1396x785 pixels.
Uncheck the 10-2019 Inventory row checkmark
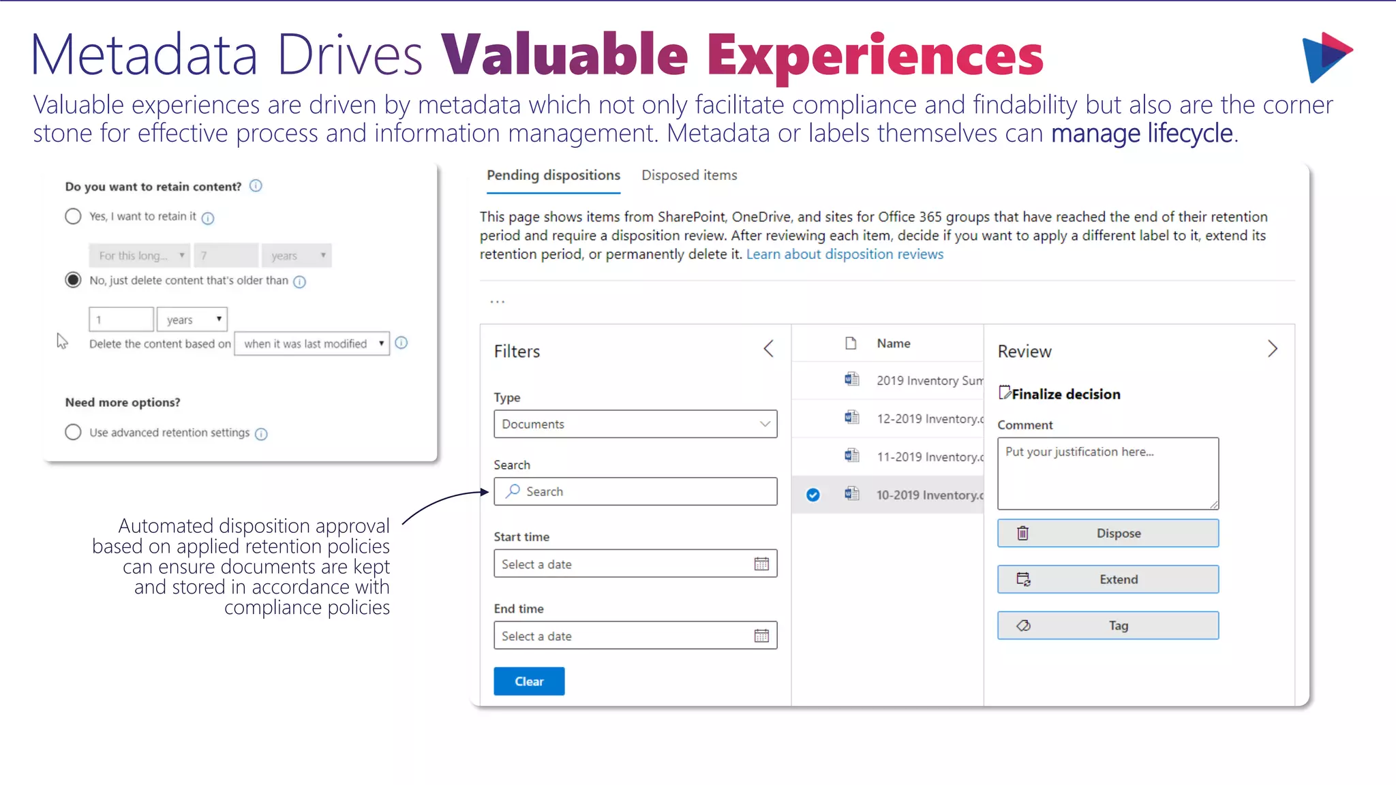click(x=813, y=495)
